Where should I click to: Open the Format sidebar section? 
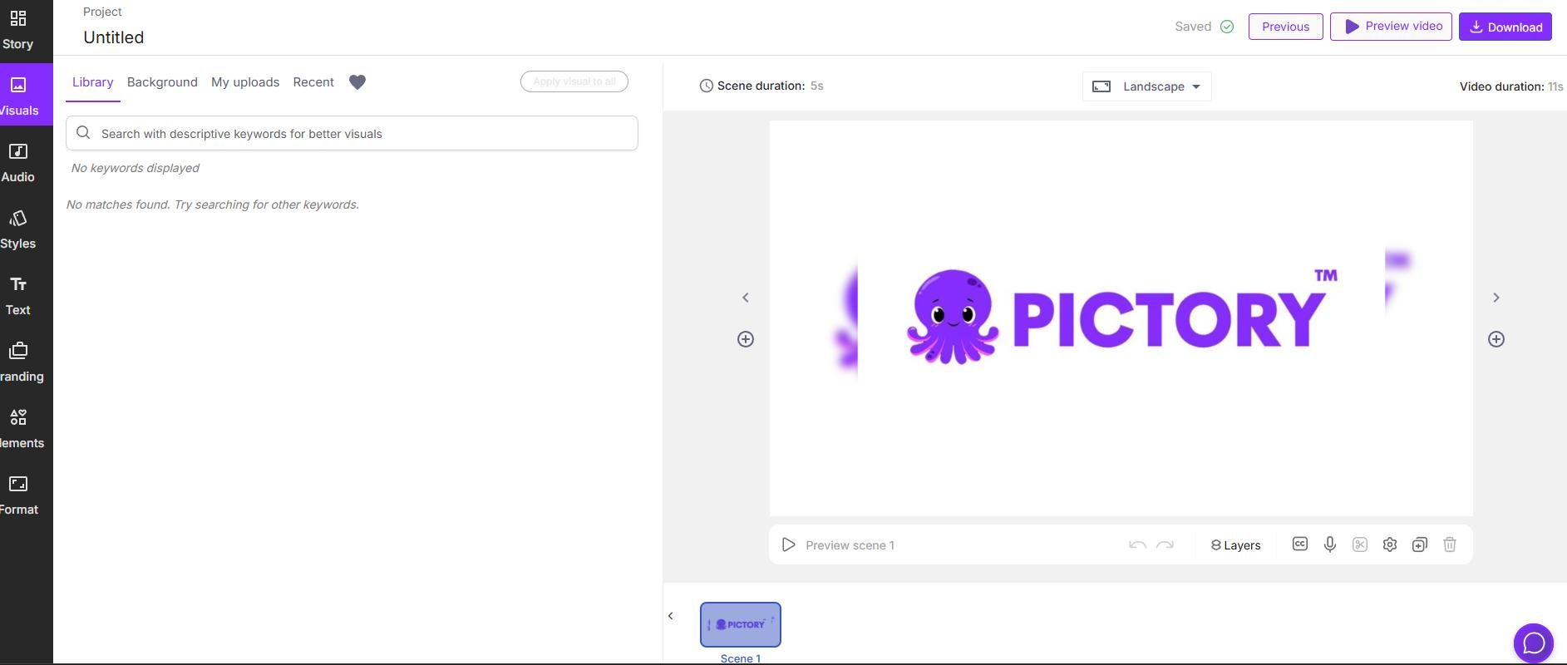[x=18, y=495]
